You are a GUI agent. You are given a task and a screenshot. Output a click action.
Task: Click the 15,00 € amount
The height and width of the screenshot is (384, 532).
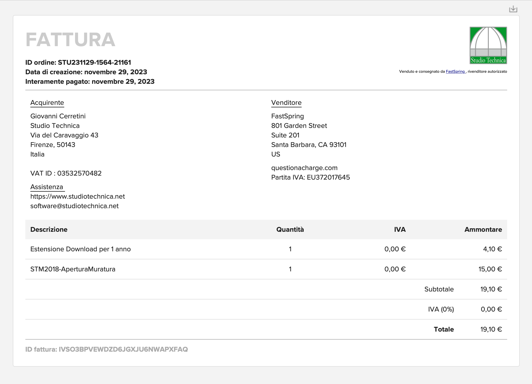(x=490, y=269)
